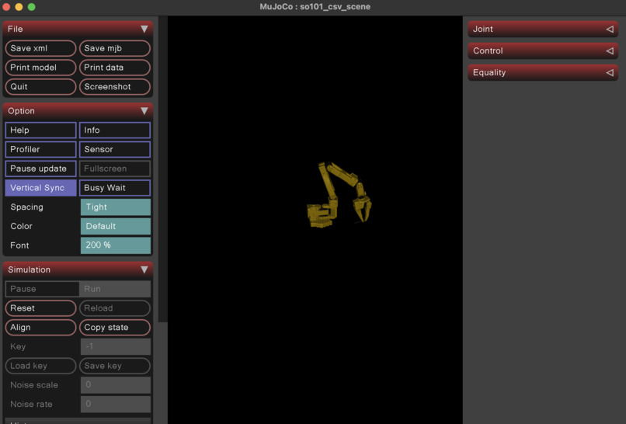
Task: Collapse the Simulation section arrow
Action: (144, 269)
